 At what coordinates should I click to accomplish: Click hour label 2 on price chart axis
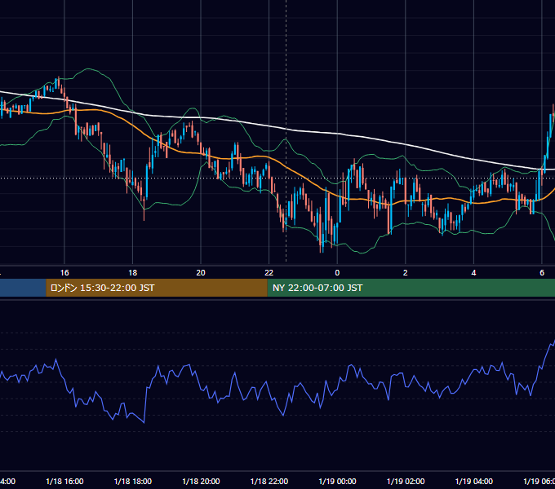406,273
